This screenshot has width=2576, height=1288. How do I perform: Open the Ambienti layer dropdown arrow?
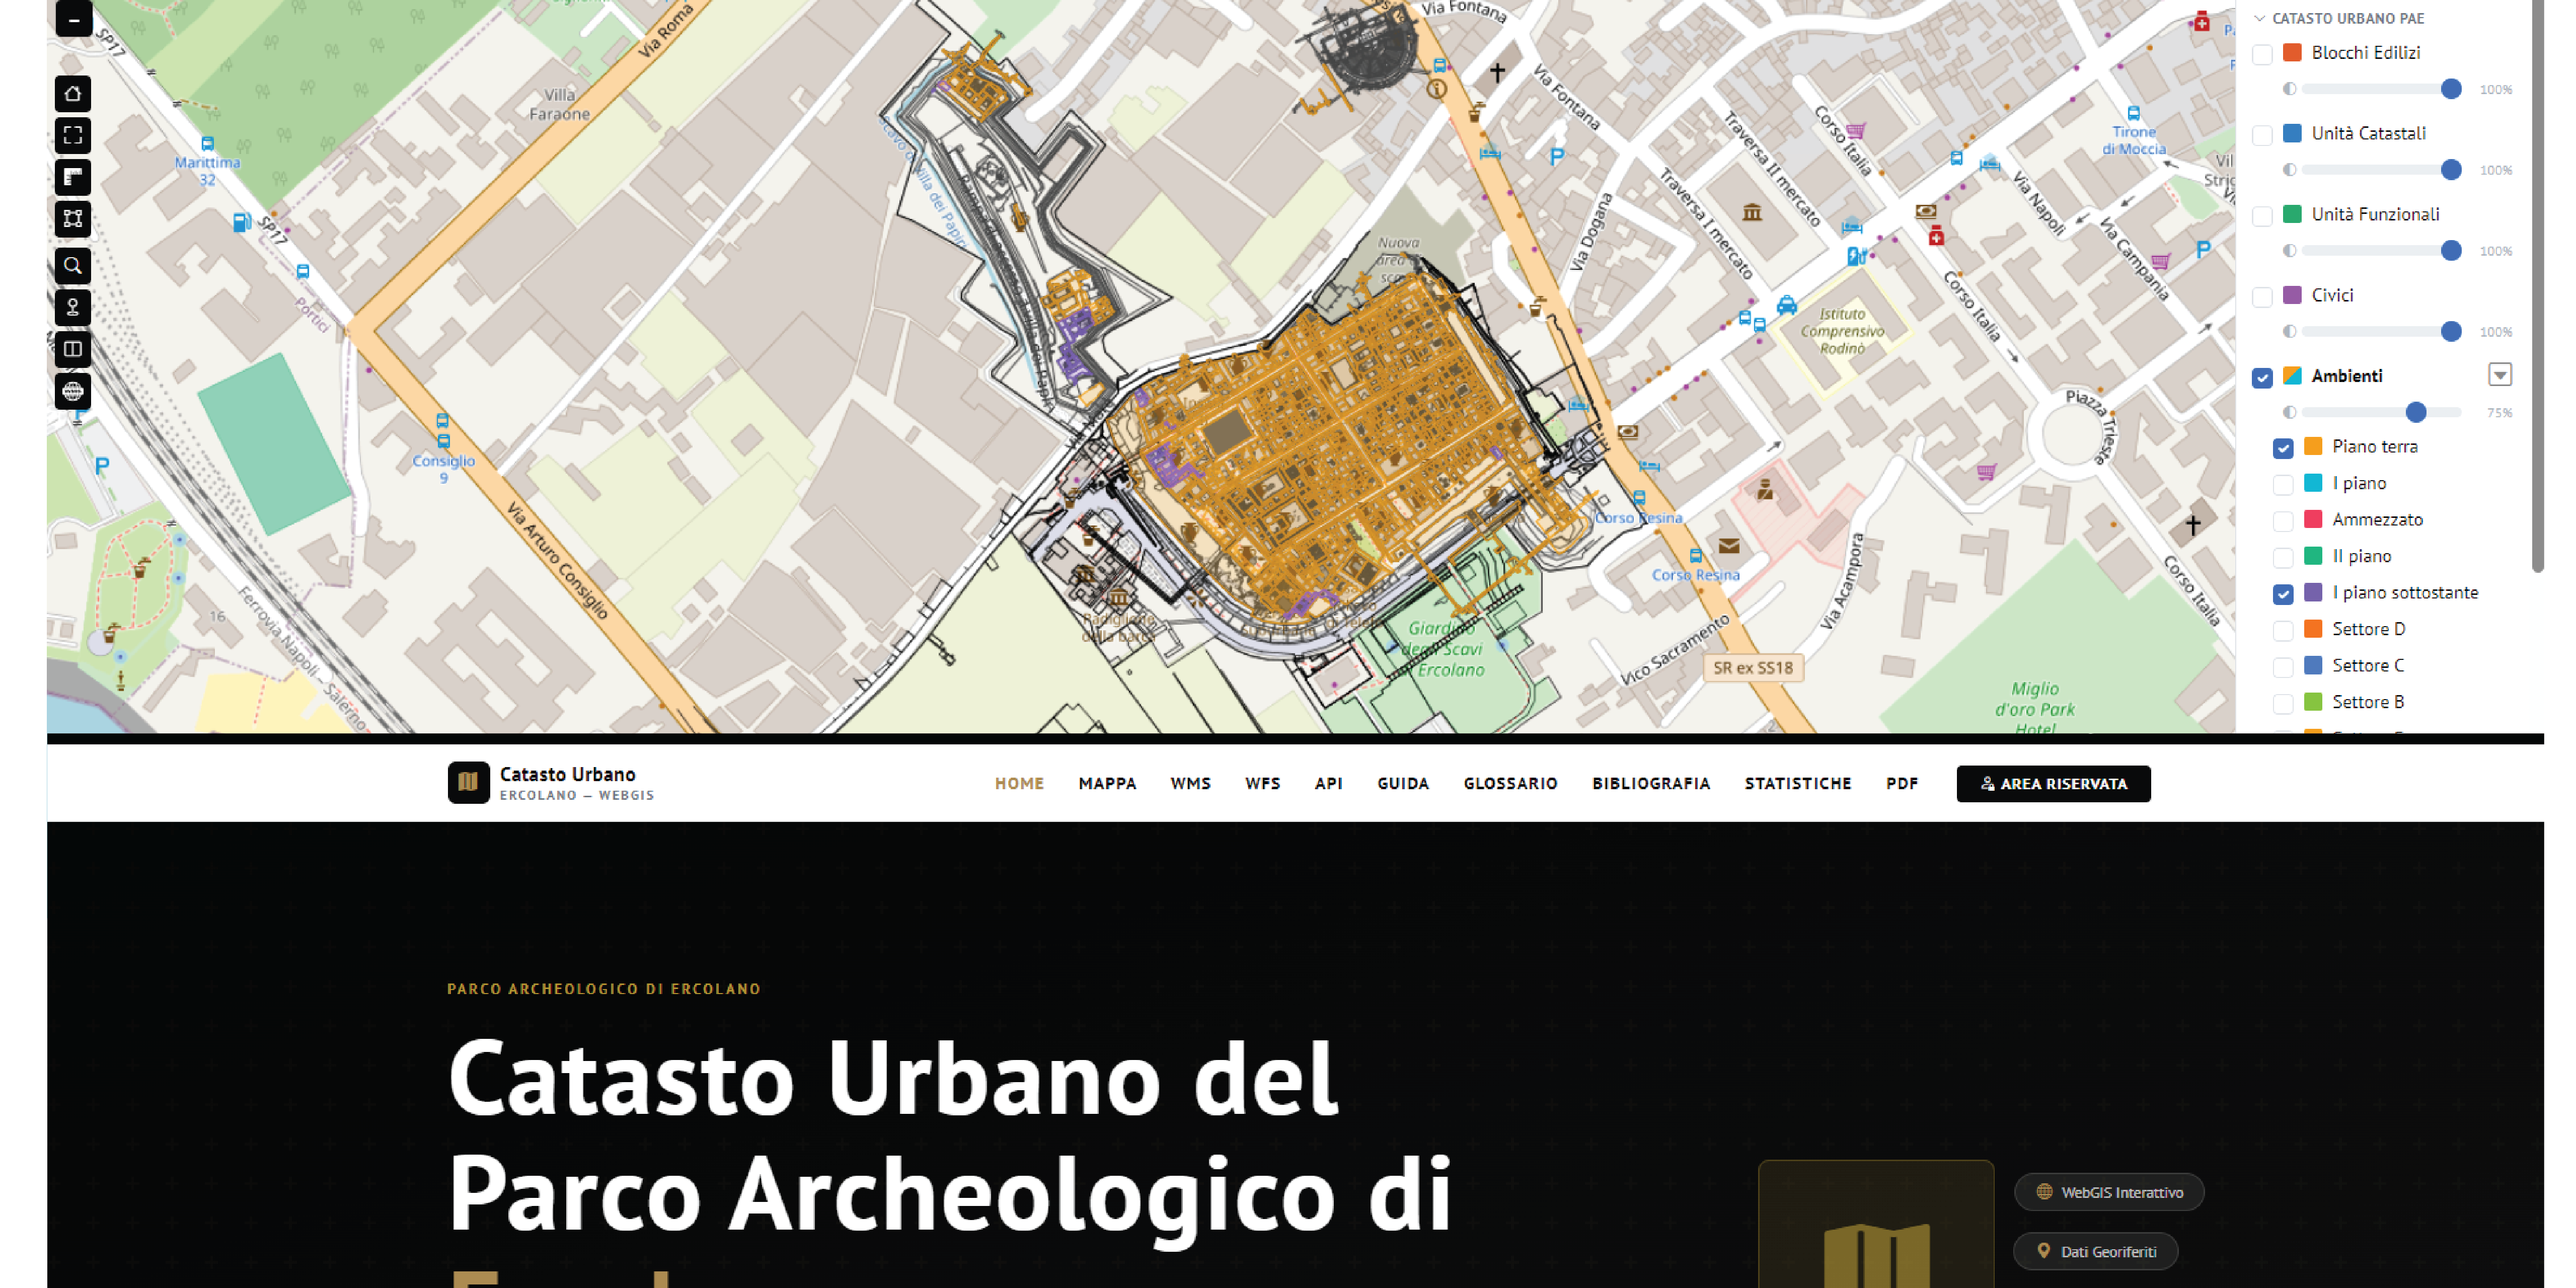point(2499,375)
